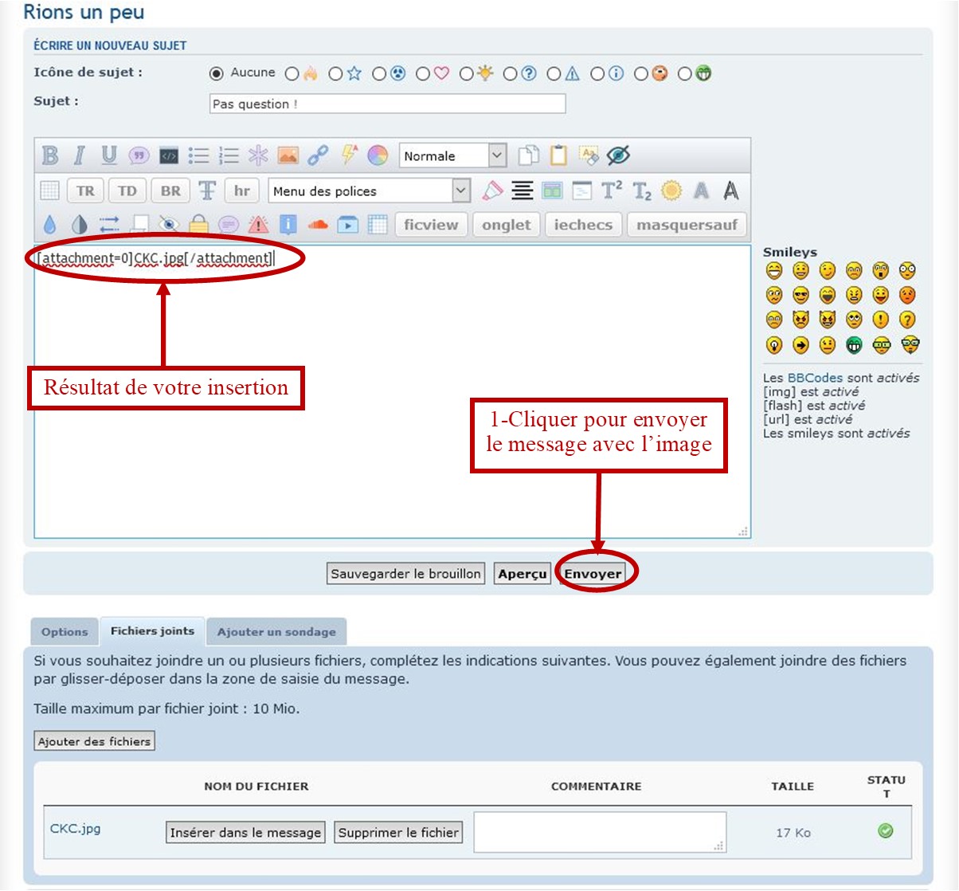
Task: Switch to the Options tab
Action: point(65,632)
